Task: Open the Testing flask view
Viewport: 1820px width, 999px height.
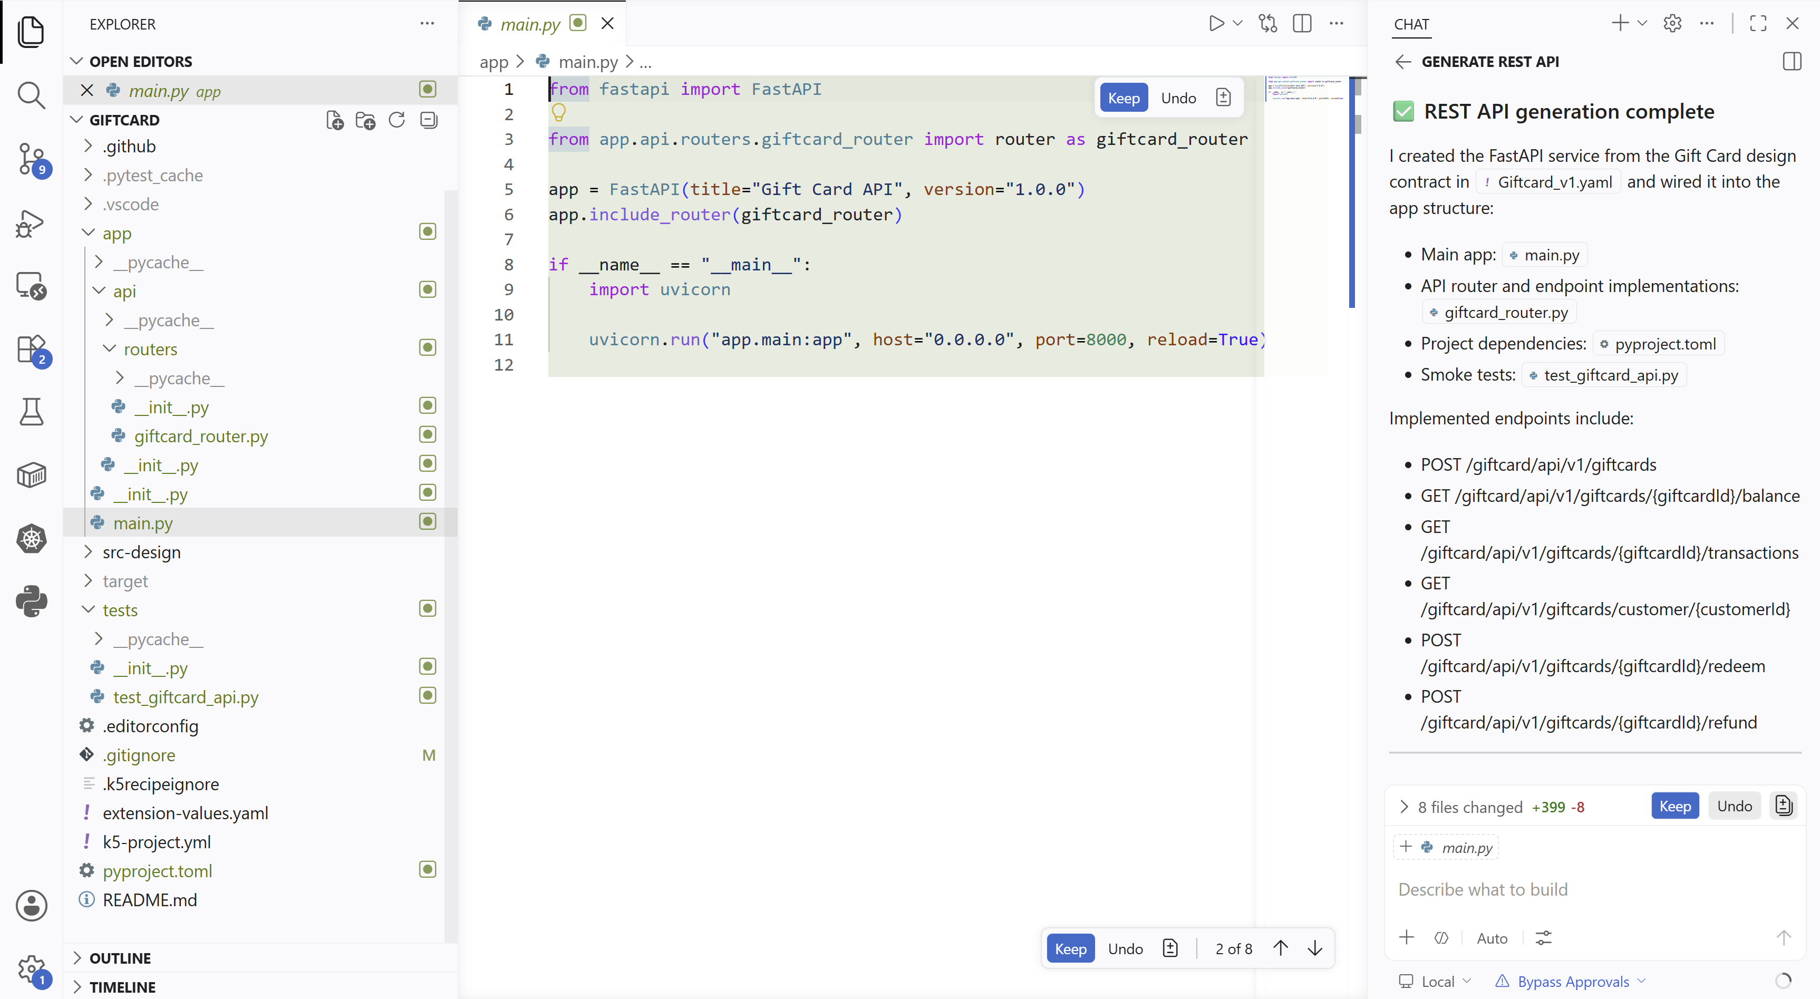Action: tap(31, 411)
